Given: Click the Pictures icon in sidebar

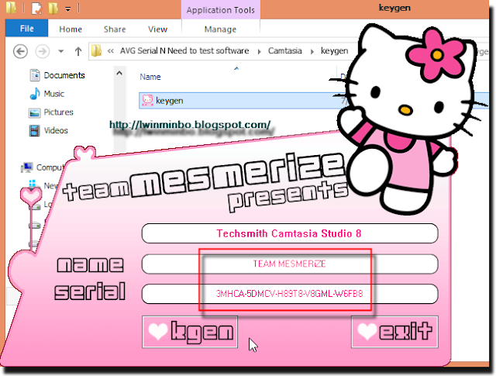Looking at the screenshot, I should (x=34, y=112).
